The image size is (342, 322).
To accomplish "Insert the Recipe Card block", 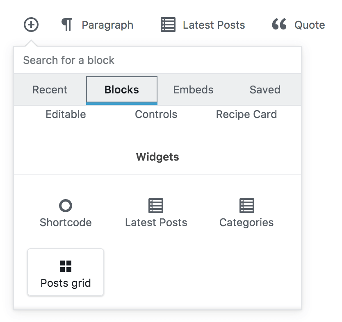I will [246, 114].
